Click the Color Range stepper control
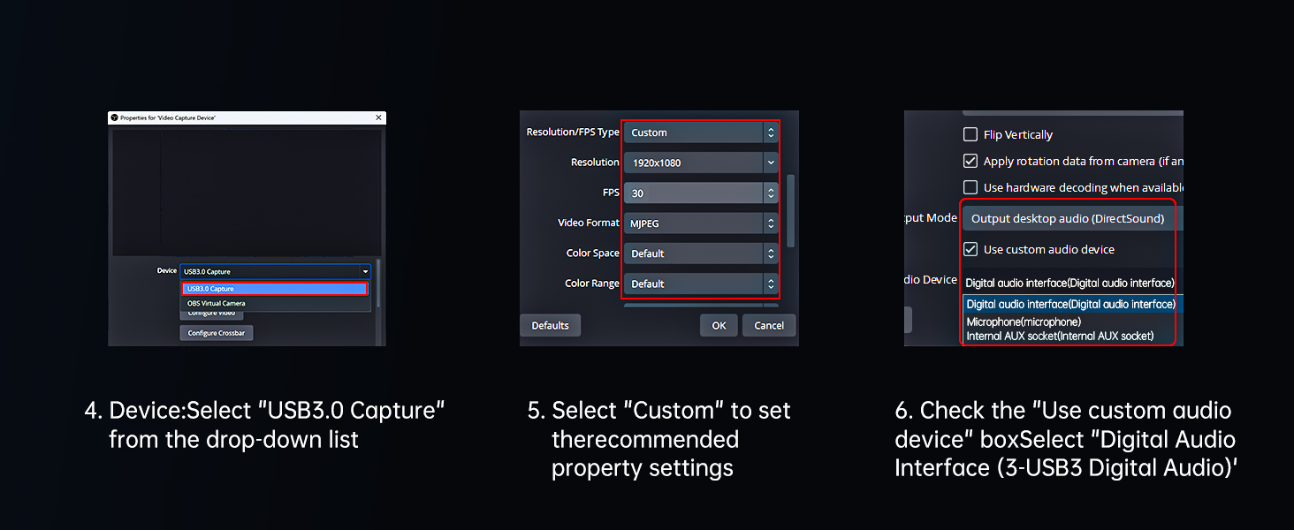The width and height of the screenshot is (1294, 530). pyautogui.click(x=771, y=284)
